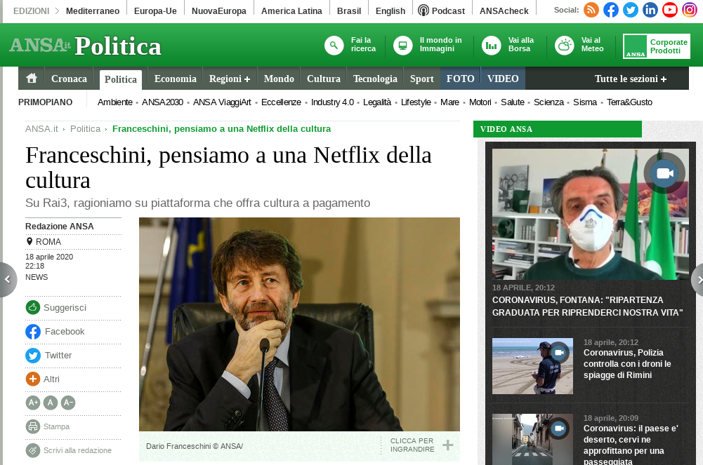Click the Il mondo in Immagini monitor icon
This screenshot has height=465, width=703.
pos(402,45)
